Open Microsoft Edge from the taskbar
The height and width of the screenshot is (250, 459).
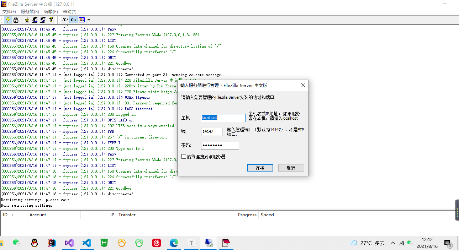tap(174, 243)
